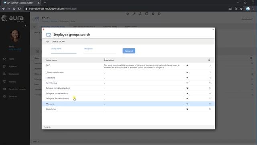Select the _Power administrators row
This screenshot has width=257, height=145.
(x=128, y=72)
